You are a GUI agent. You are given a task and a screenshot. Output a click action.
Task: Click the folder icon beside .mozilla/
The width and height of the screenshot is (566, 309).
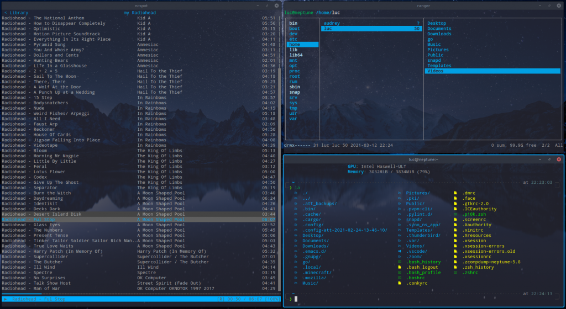click(296, 278)
